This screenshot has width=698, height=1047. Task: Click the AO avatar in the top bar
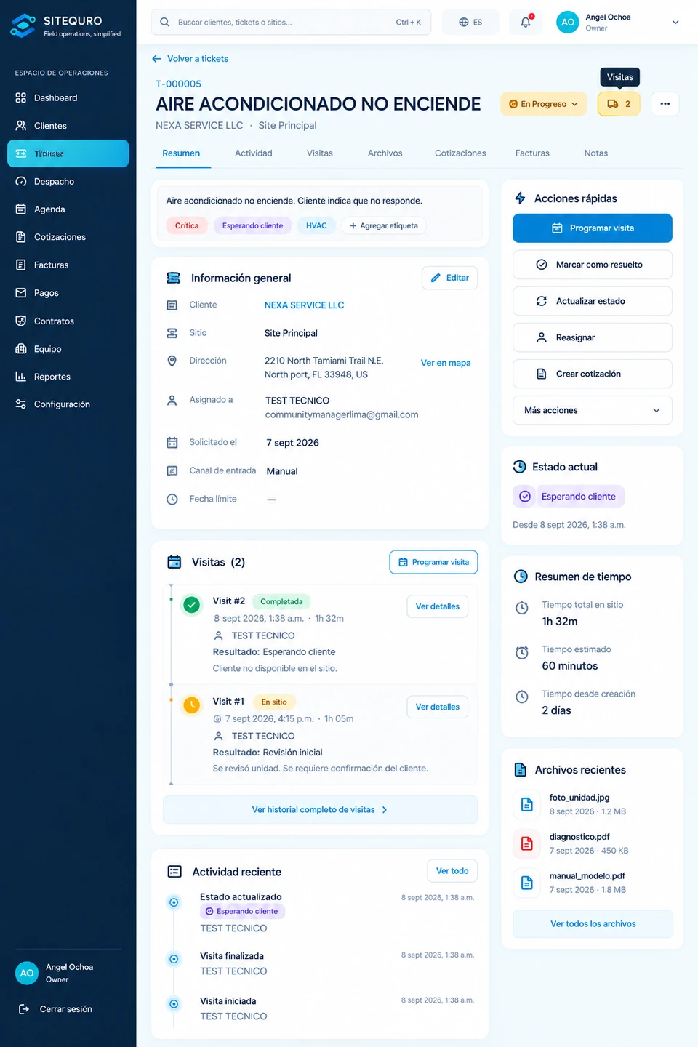[567, 22]
